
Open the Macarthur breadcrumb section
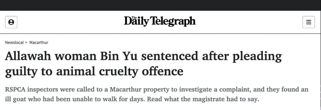click(x=39, y=43)
